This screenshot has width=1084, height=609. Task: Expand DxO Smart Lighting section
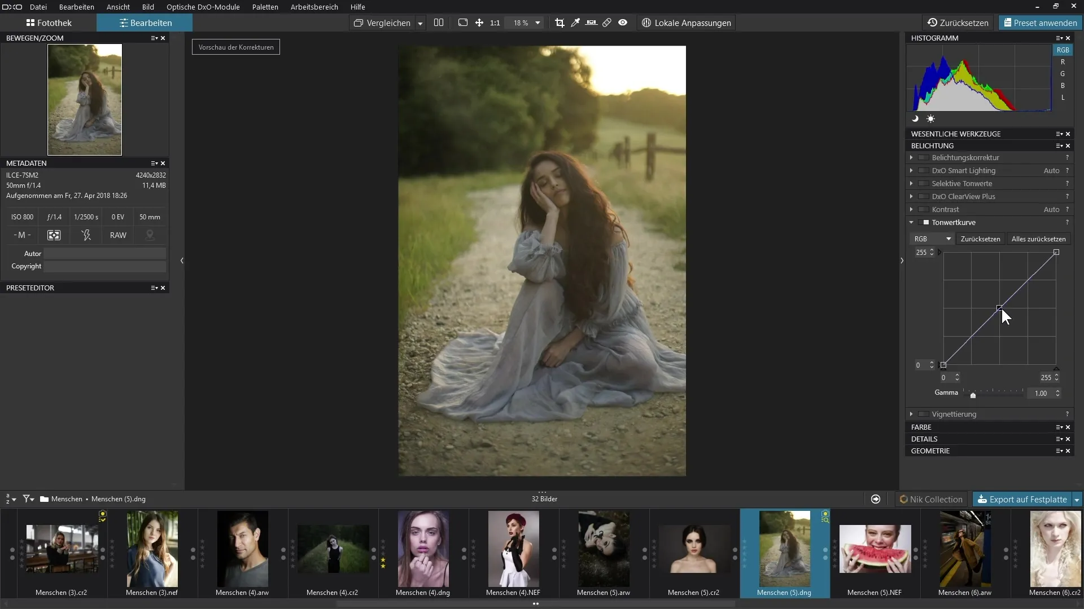(x=911, y=170)
